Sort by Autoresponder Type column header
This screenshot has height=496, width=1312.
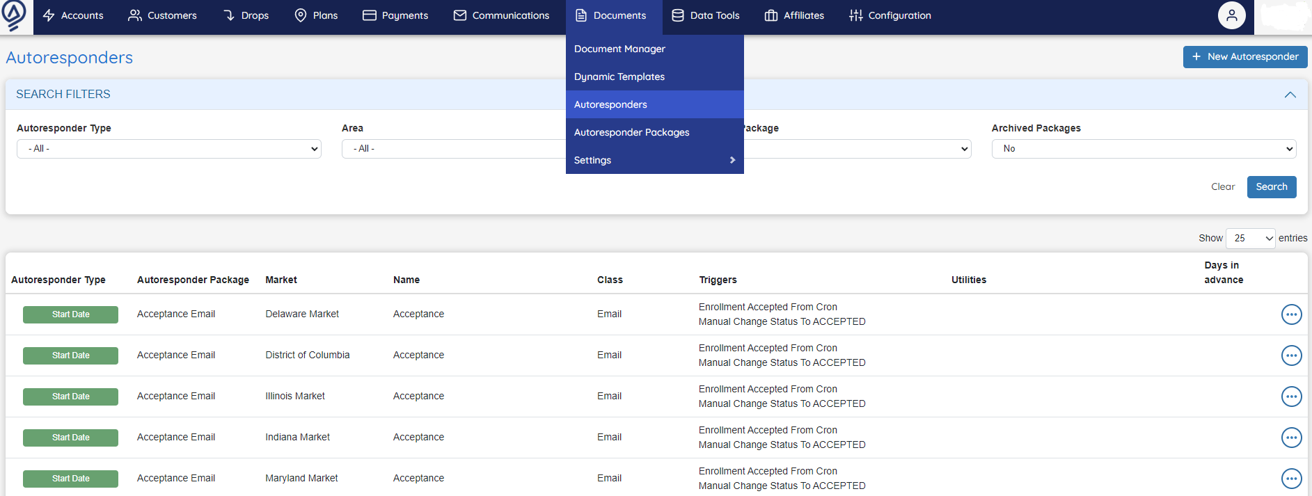tap(58, 280)
